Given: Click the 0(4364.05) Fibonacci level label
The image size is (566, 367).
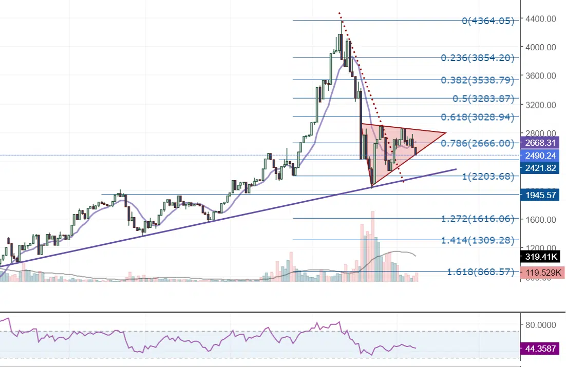Looking at the screenshot, I should click(488, 21).
